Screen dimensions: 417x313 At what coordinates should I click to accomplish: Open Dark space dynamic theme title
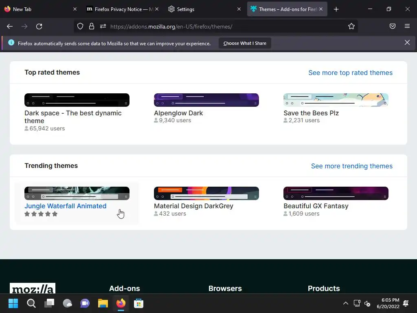(x=73, y=117)
